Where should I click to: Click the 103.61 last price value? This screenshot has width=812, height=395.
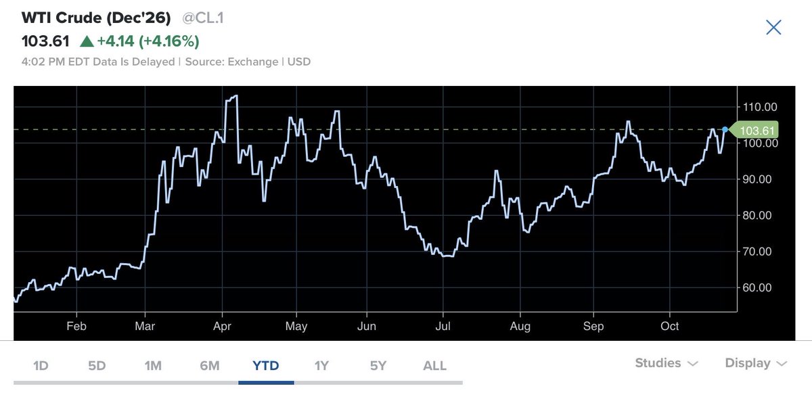tap(46, 41)
